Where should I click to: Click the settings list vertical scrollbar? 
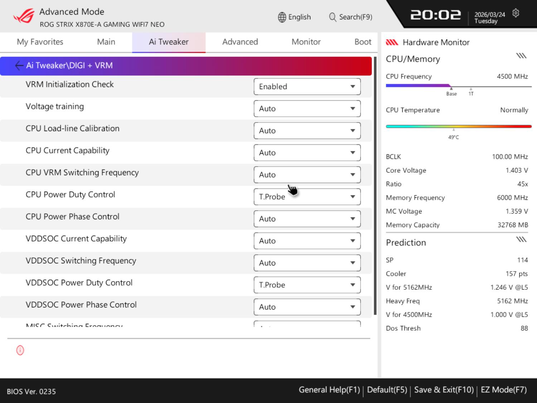(375, 186)
